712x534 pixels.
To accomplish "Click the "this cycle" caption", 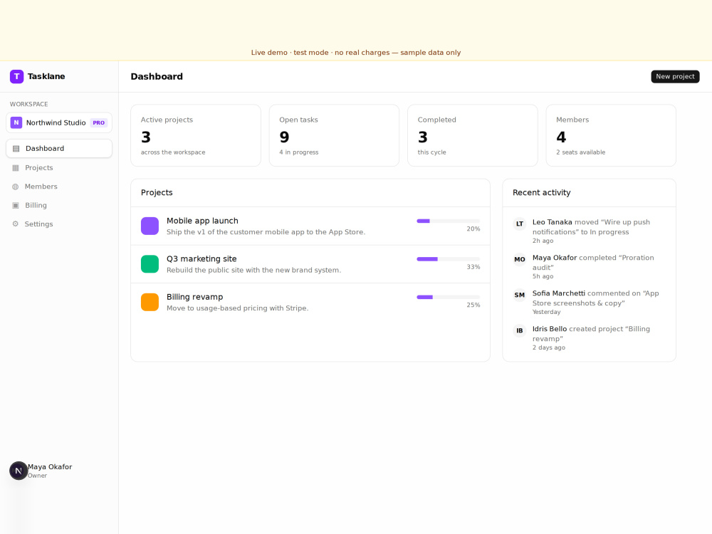I will (432, 152).
